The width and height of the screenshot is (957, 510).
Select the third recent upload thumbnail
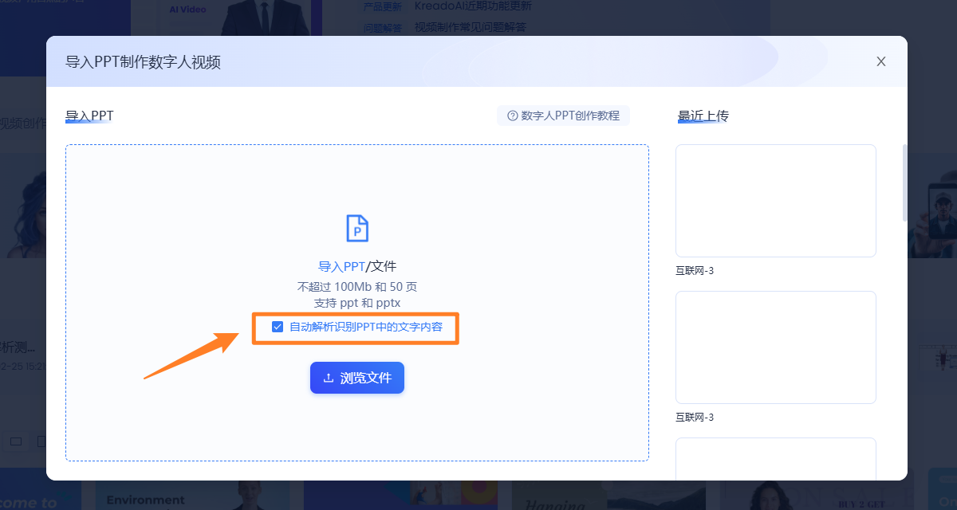point(775,459)
